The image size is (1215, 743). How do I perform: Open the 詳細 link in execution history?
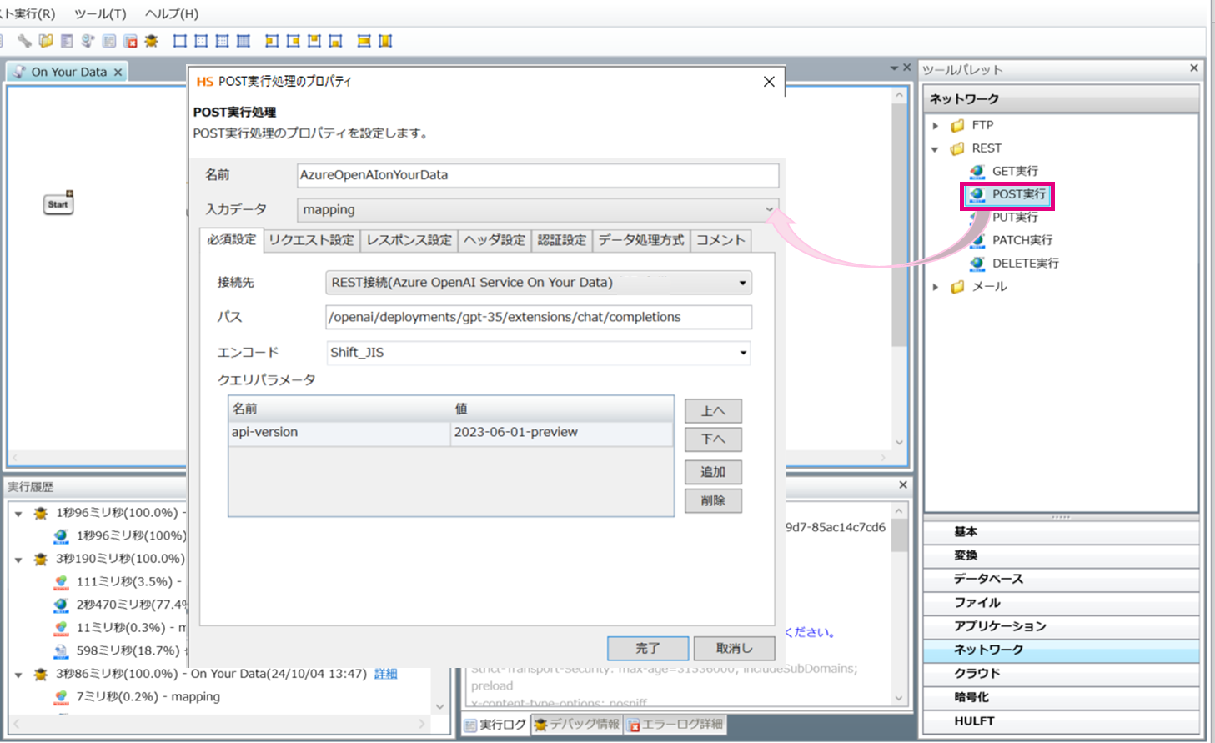pyautogui.click(x=386, y=674)
